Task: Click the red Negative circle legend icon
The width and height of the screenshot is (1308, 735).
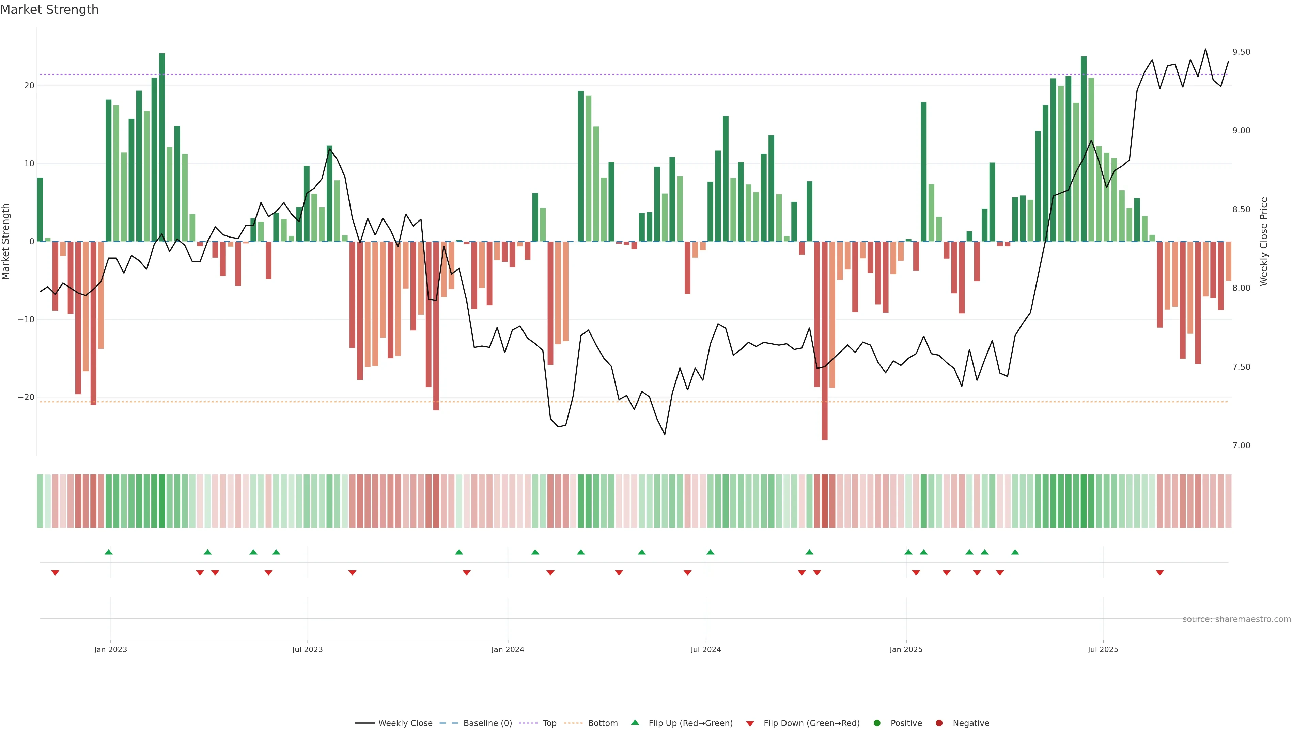Action: coord(939,723)
